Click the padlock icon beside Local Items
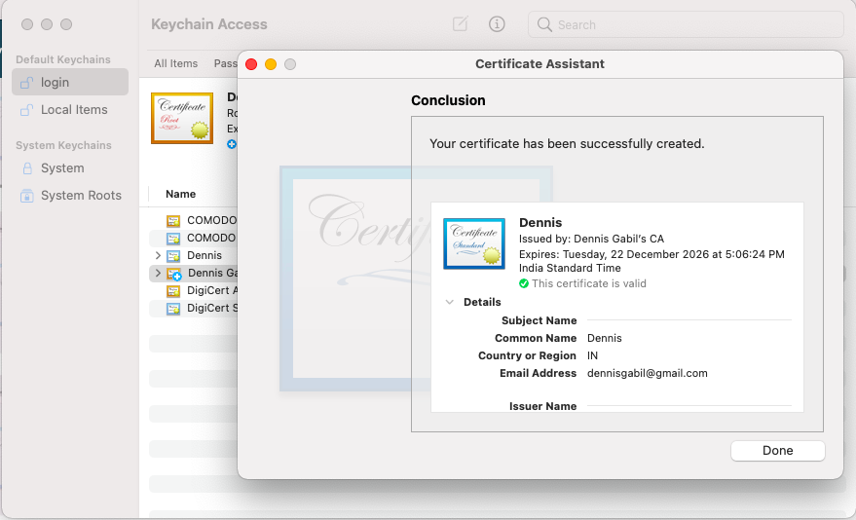 pos(27,110)
